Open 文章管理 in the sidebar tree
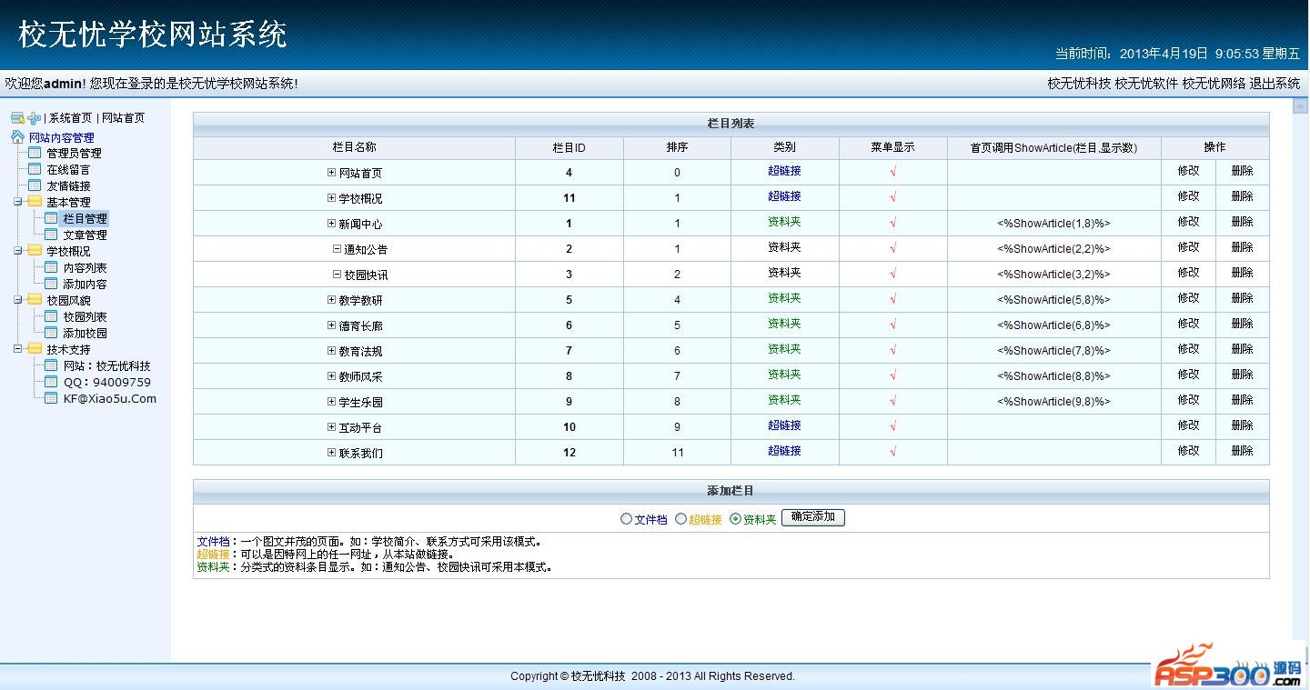Viewport: 1310px width, 690px height. coord(85,235)
